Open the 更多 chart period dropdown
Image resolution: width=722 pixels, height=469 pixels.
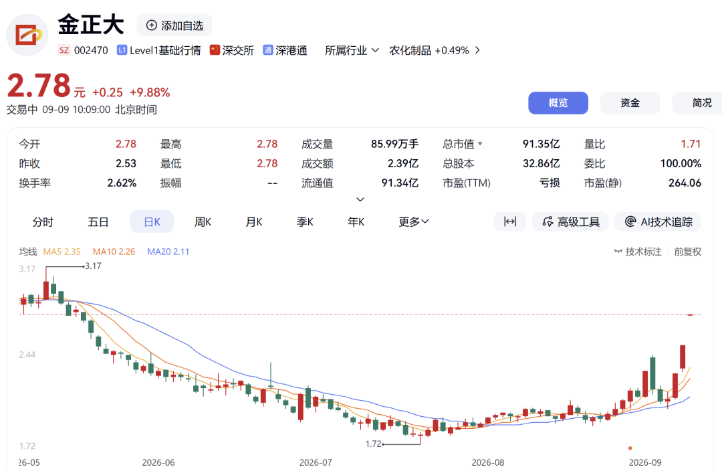click(x=414, y=221)
